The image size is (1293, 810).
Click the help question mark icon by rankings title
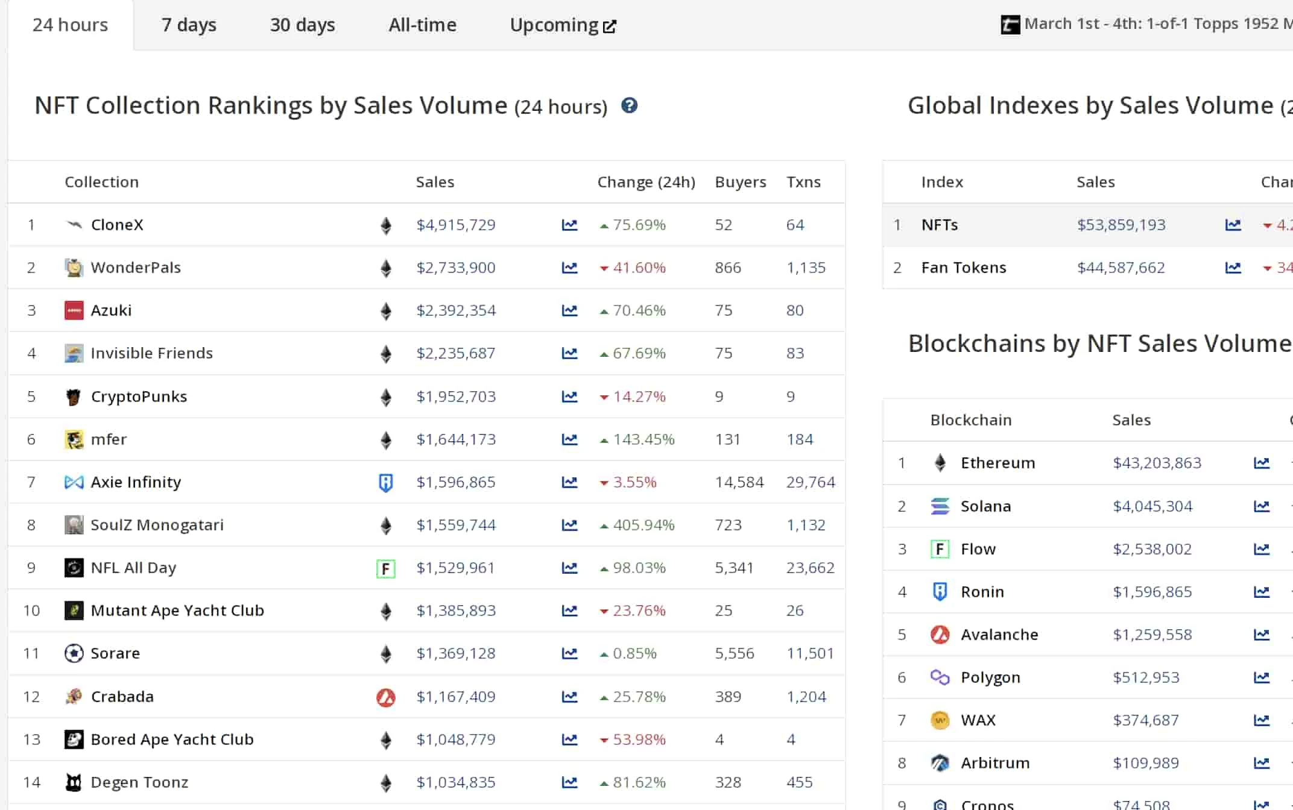[629, 105]
